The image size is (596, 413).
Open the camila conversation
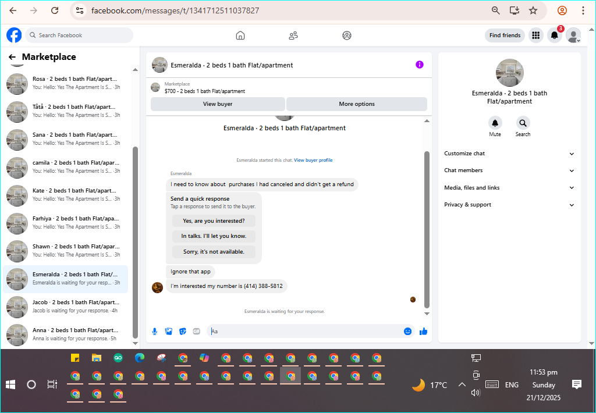[x=66, y=167]
